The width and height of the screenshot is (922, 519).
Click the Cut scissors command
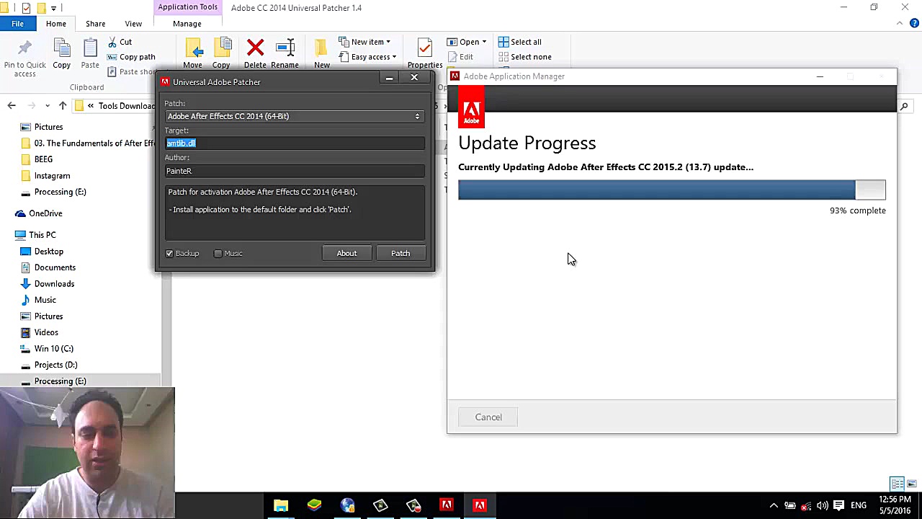[x=120, y=42]
